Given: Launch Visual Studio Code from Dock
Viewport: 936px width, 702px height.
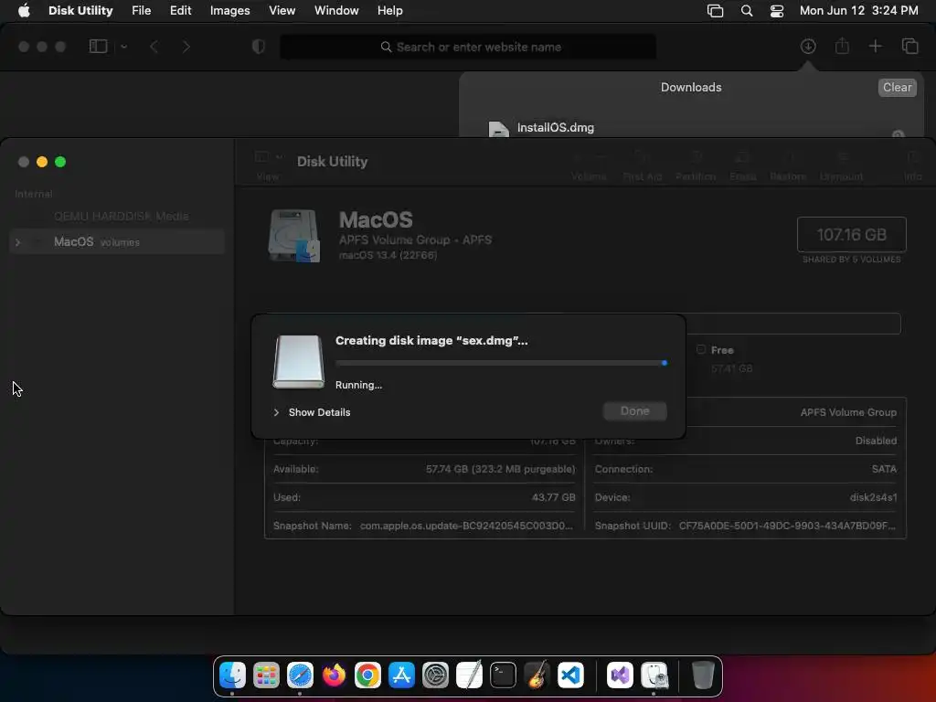Looking at the screenshot, I should pyautogui.click(x=570, y=675).
